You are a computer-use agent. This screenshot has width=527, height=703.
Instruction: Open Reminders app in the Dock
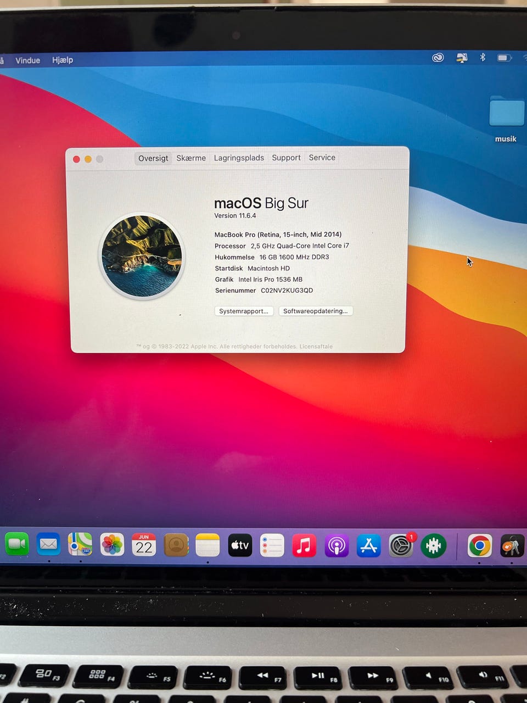(272, 545)
